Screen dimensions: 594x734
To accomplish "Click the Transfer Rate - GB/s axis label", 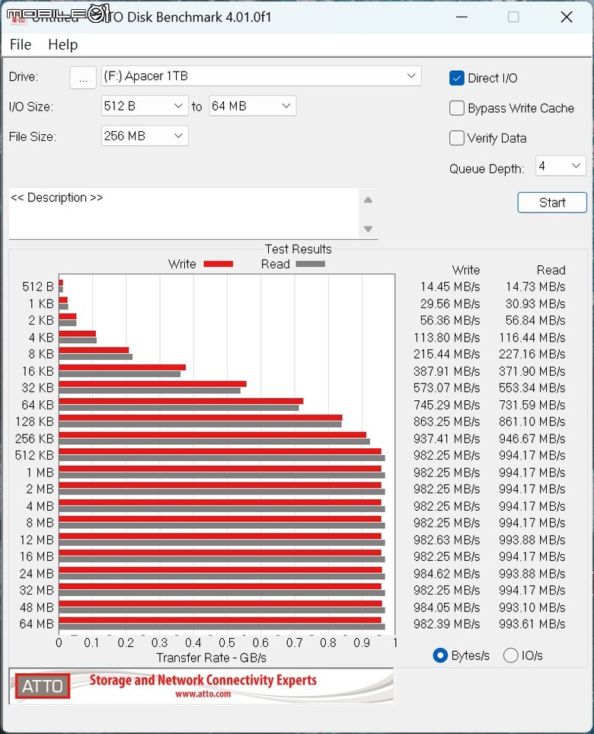I will 212,658.
